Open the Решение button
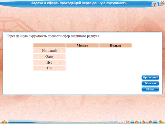The height and width of the screenshot is (124, 165). 150,83
